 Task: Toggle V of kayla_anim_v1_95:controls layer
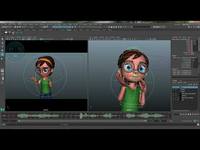click(173, 94)
